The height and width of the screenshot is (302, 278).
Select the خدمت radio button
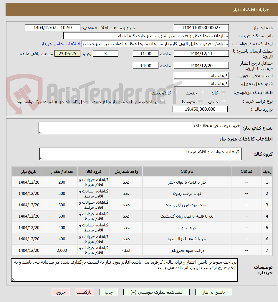coord(203,92)
